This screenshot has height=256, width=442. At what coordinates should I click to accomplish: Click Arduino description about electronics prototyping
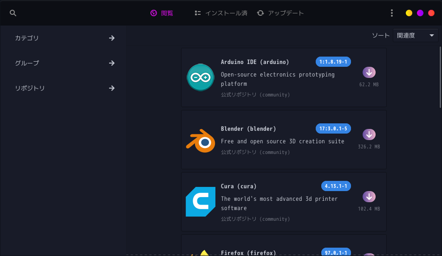(x=278, y=79)
